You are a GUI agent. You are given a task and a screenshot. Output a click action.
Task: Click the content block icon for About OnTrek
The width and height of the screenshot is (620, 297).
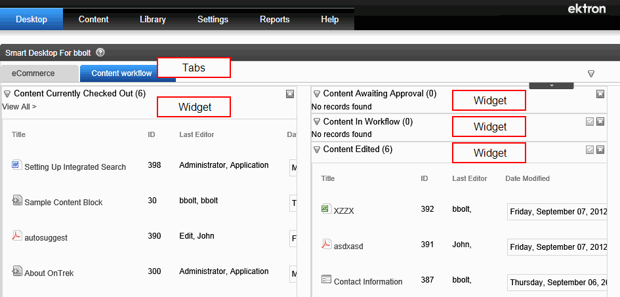(16, 271)
